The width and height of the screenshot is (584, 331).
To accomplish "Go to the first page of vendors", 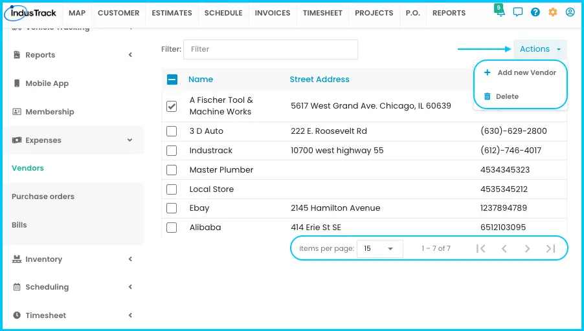I will tap(481, 248).
